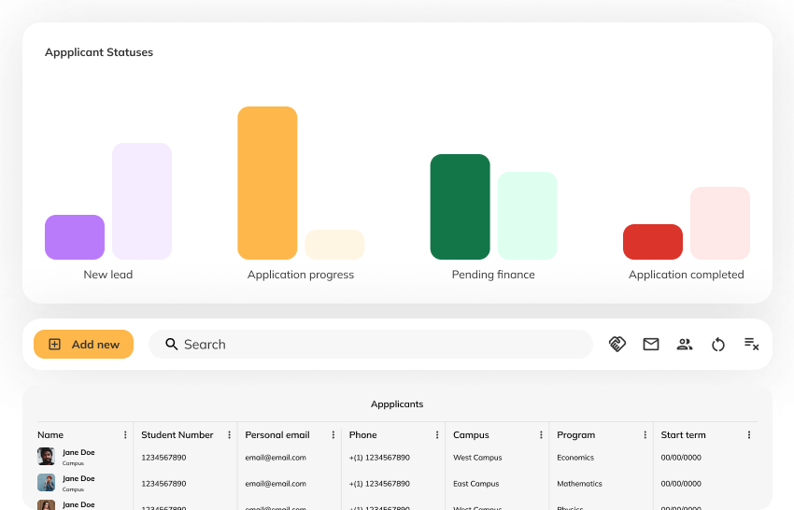Open the mail envelope icon
This screenshot has height=510, width=794.
(x=651, y=345)
